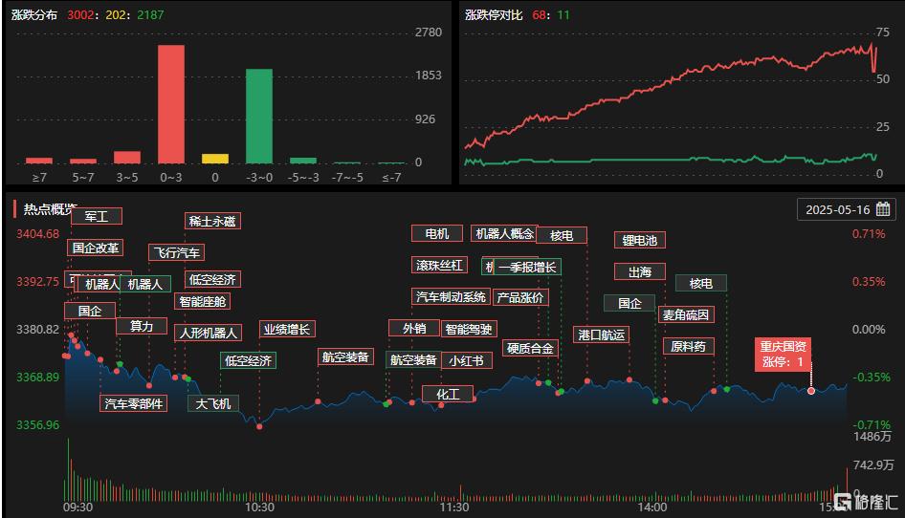Click the tall red 0~3 bar
This screenshot has width=905, height=518.
[171, 104]
